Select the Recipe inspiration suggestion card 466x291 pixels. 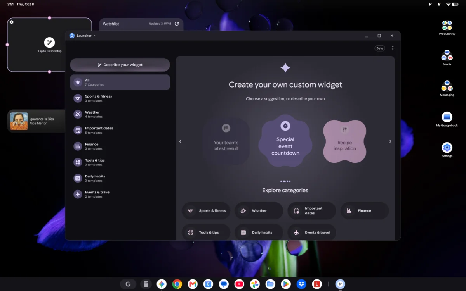[345, 141]
